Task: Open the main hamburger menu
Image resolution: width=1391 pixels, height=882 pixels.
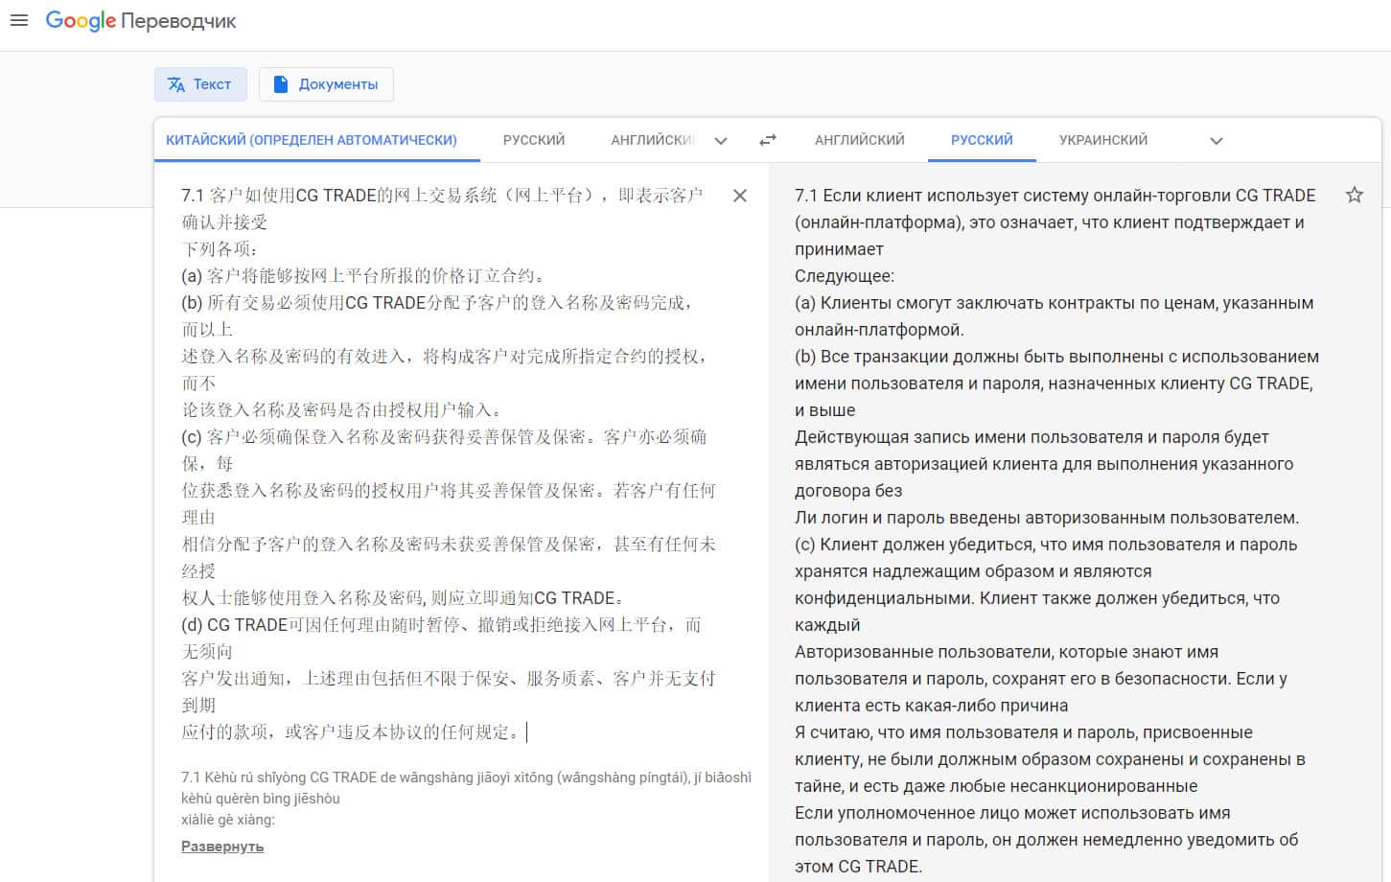Action: (x=18, y=20)
